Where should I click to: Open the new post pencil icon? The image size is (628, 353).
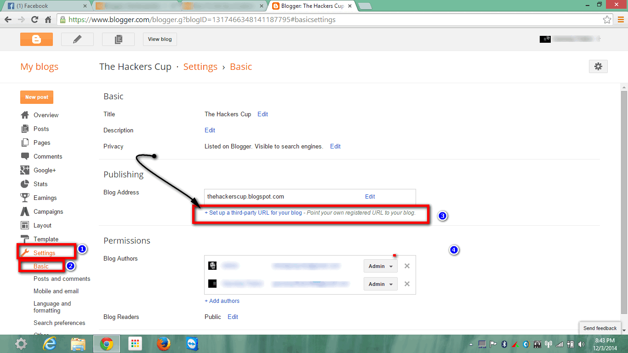(77, 40)
